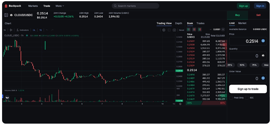The height and width of the screenshot is (126, 271).
Task: Open the Trade page
Action: click(47, 6)
